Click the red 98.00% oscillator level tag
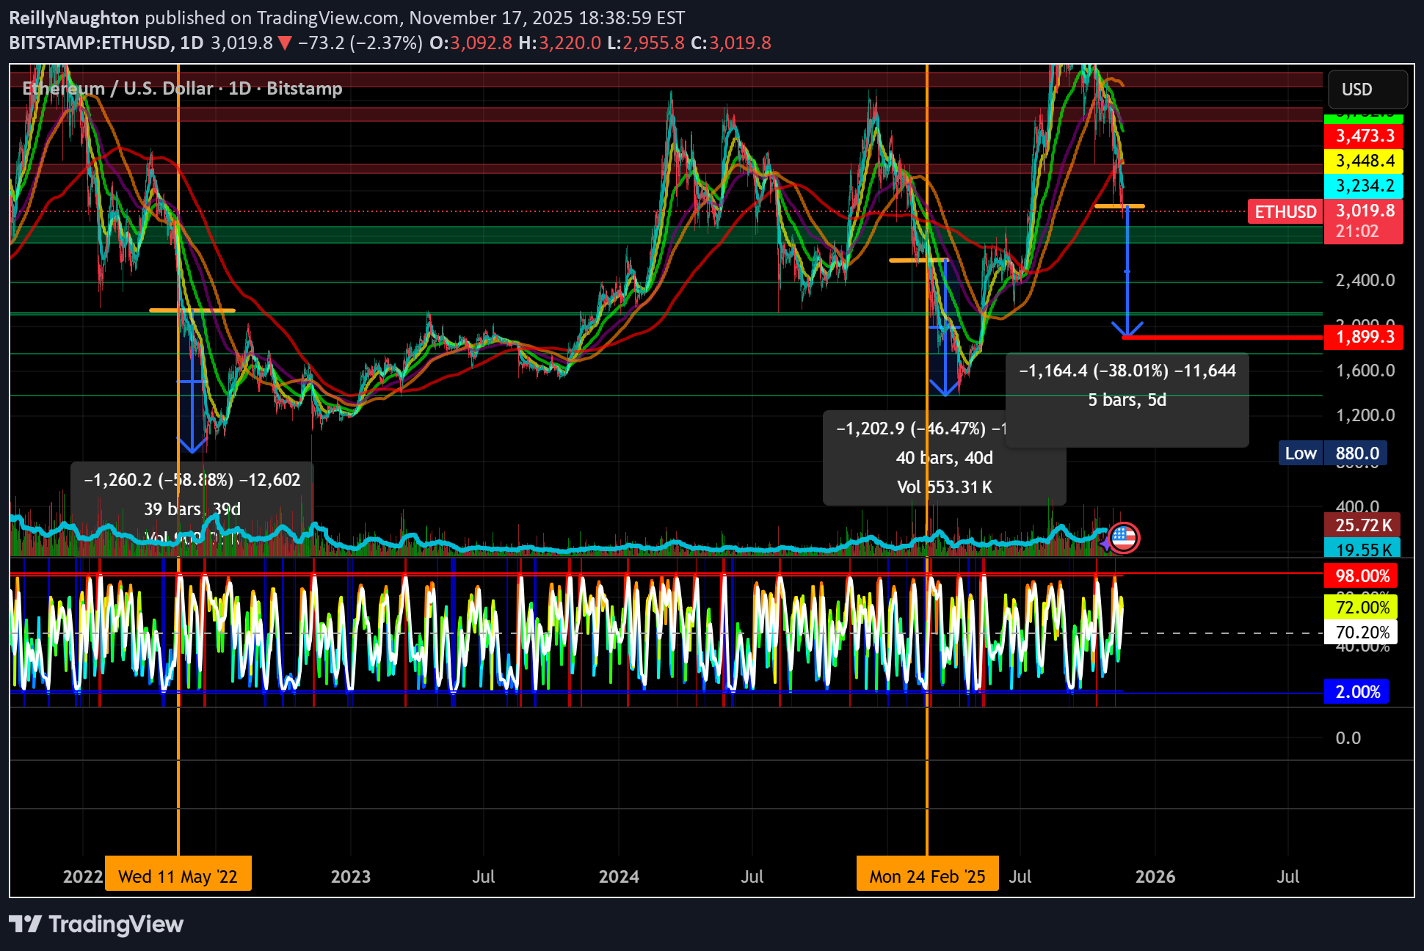The width and height of the screenshot is (1424, 951). pos(1362,575)
